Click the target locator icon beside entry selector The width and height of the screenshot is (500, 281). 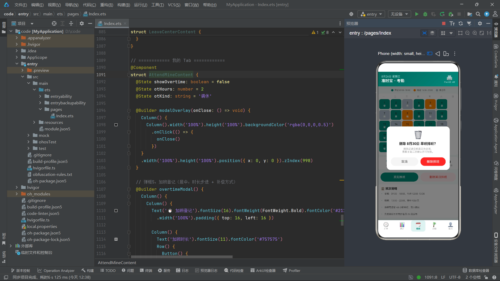coord(351,14)
